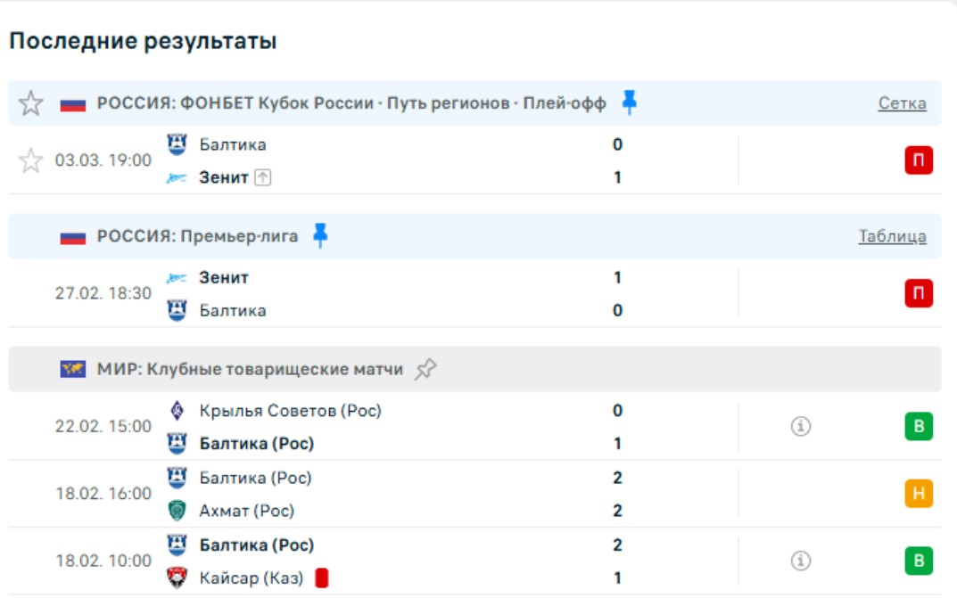The width and height of the screenshot is (957, 598).
Task: Unpin the FONBET Russian Cup league
Action: (630, 102)
